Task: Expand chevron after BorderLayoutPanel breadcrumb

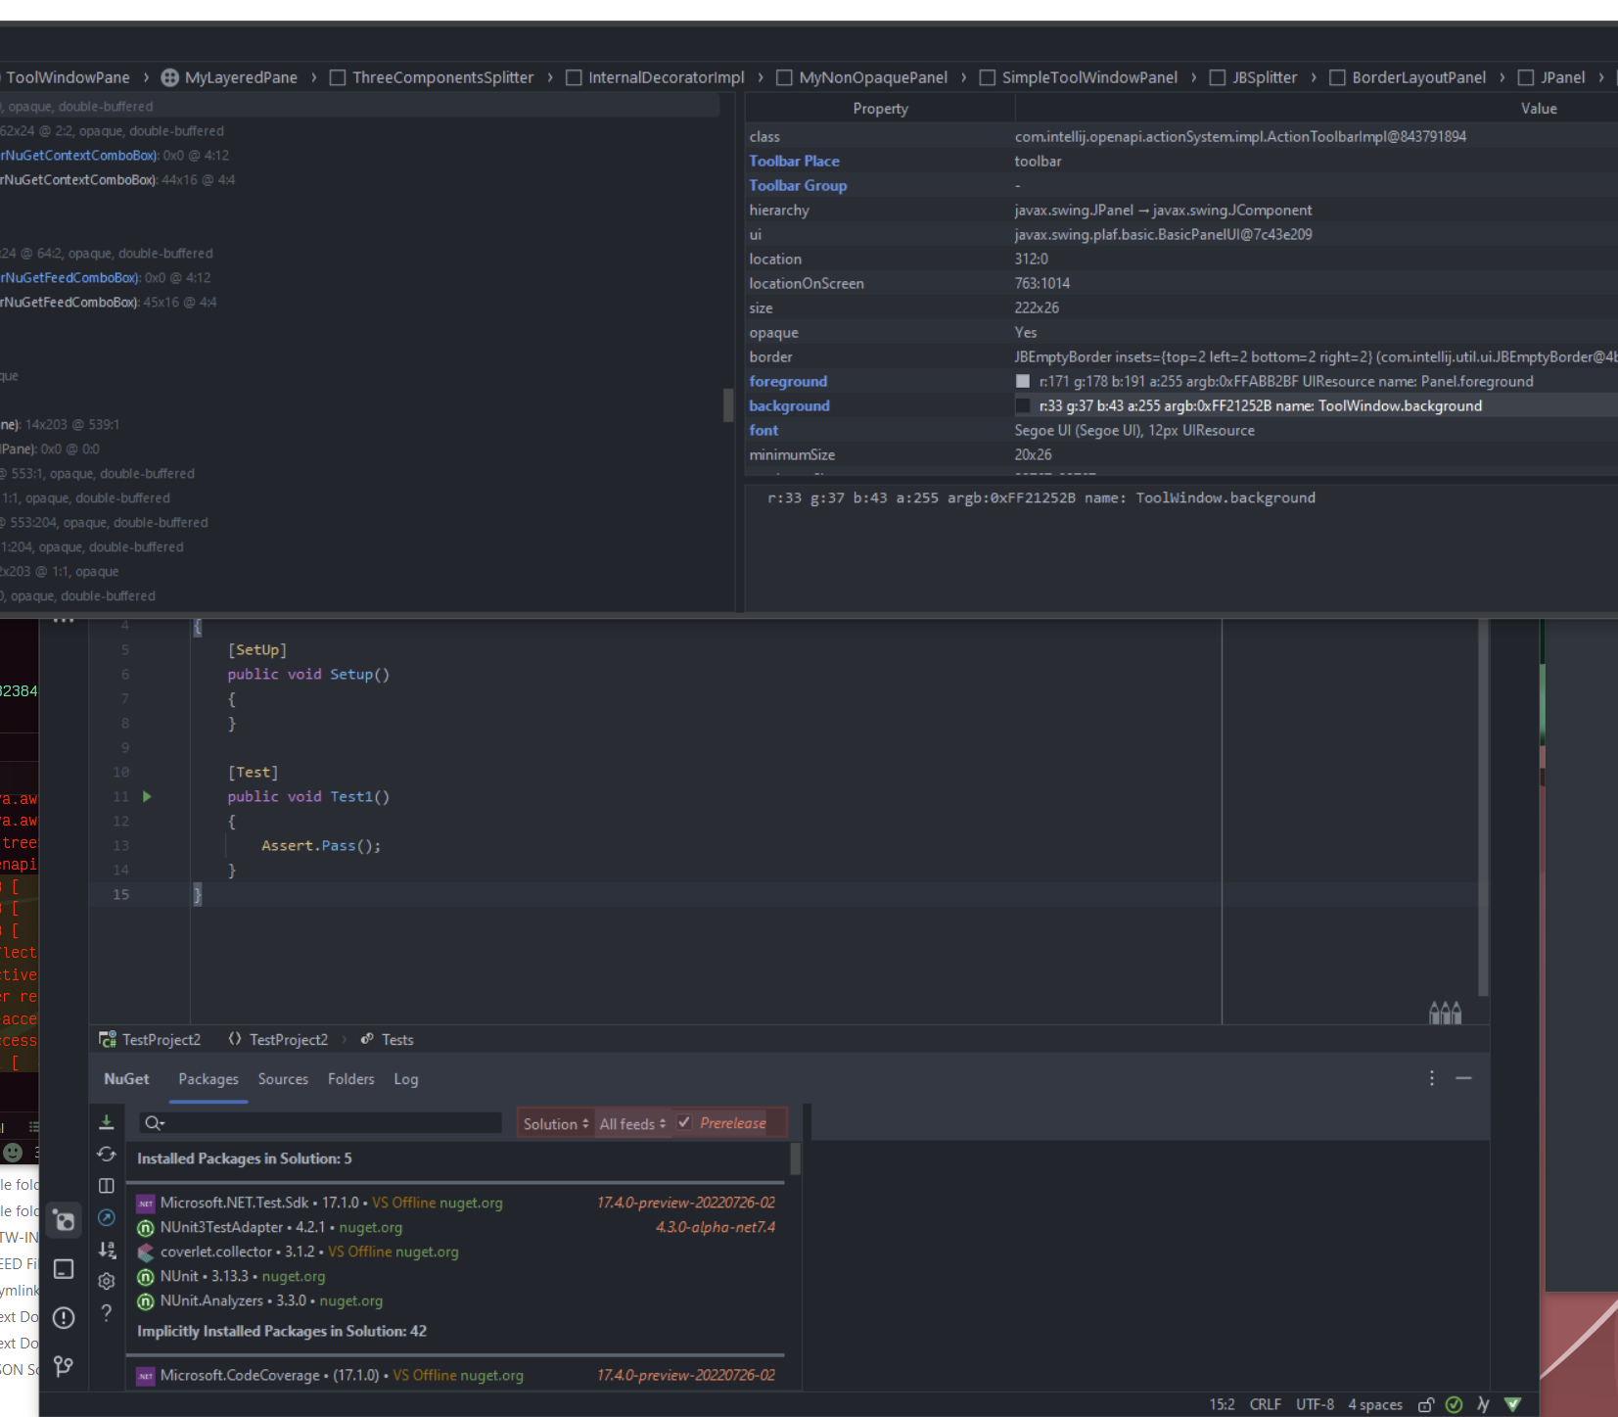Action: tap(1502, 77)
